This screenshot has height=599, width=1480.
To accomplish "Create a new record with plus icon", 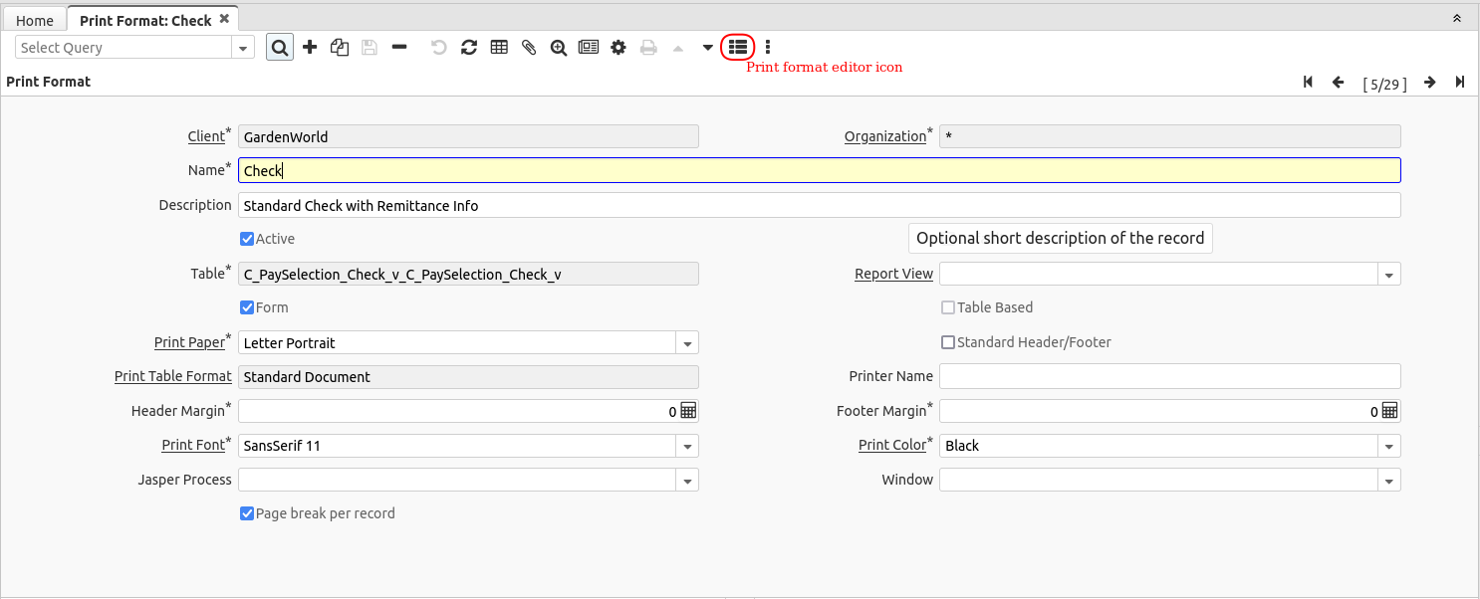I will [310, 47].
